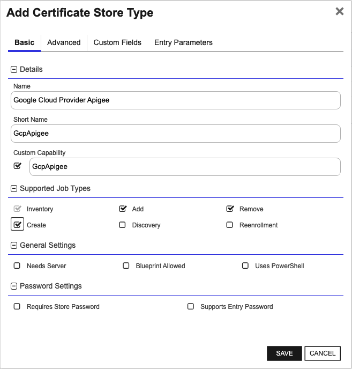352x369 pixels.
Task: Collapse the Password Settings section
Action: tap(14, 286)
